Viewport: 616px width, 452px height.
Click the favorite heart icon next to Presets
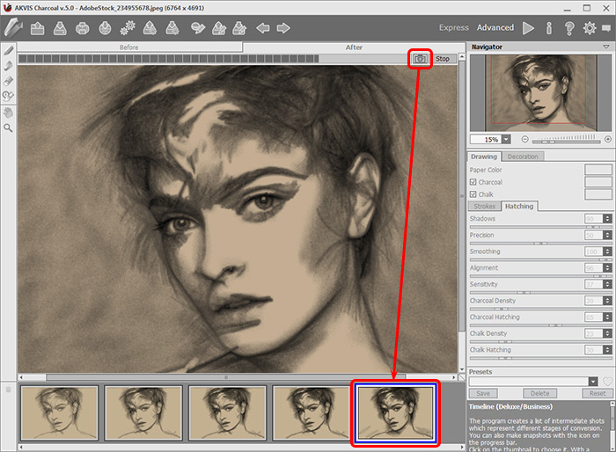click(607, 382)
